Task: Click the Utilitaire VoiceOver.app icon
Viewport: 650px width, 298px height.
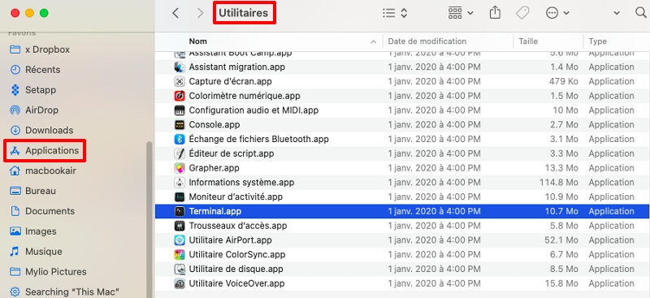Action: [180, 283]
